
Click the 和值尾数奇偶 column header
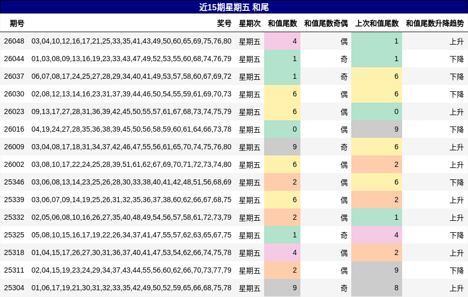tap(326, 23)
